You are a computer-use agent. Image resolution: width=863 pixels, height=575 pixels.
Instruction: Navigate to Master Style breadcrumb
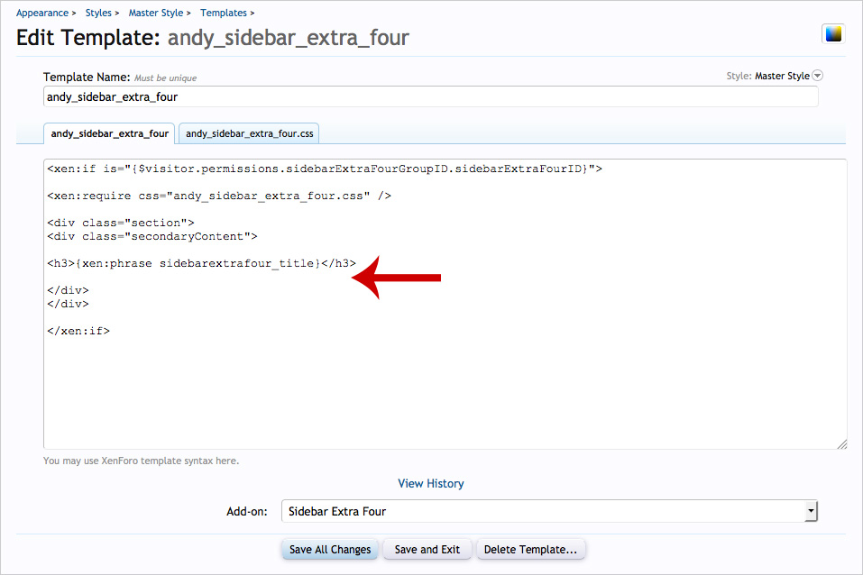tap(156, 13)
